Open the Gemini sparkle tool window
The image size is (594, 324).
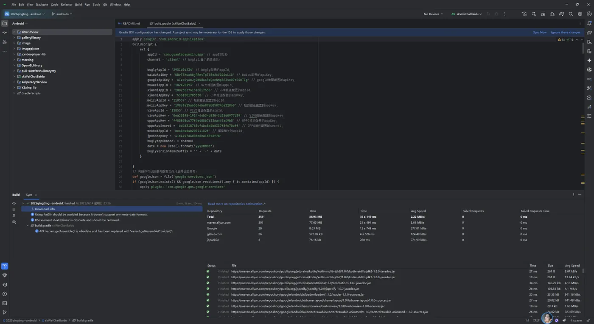589,61
